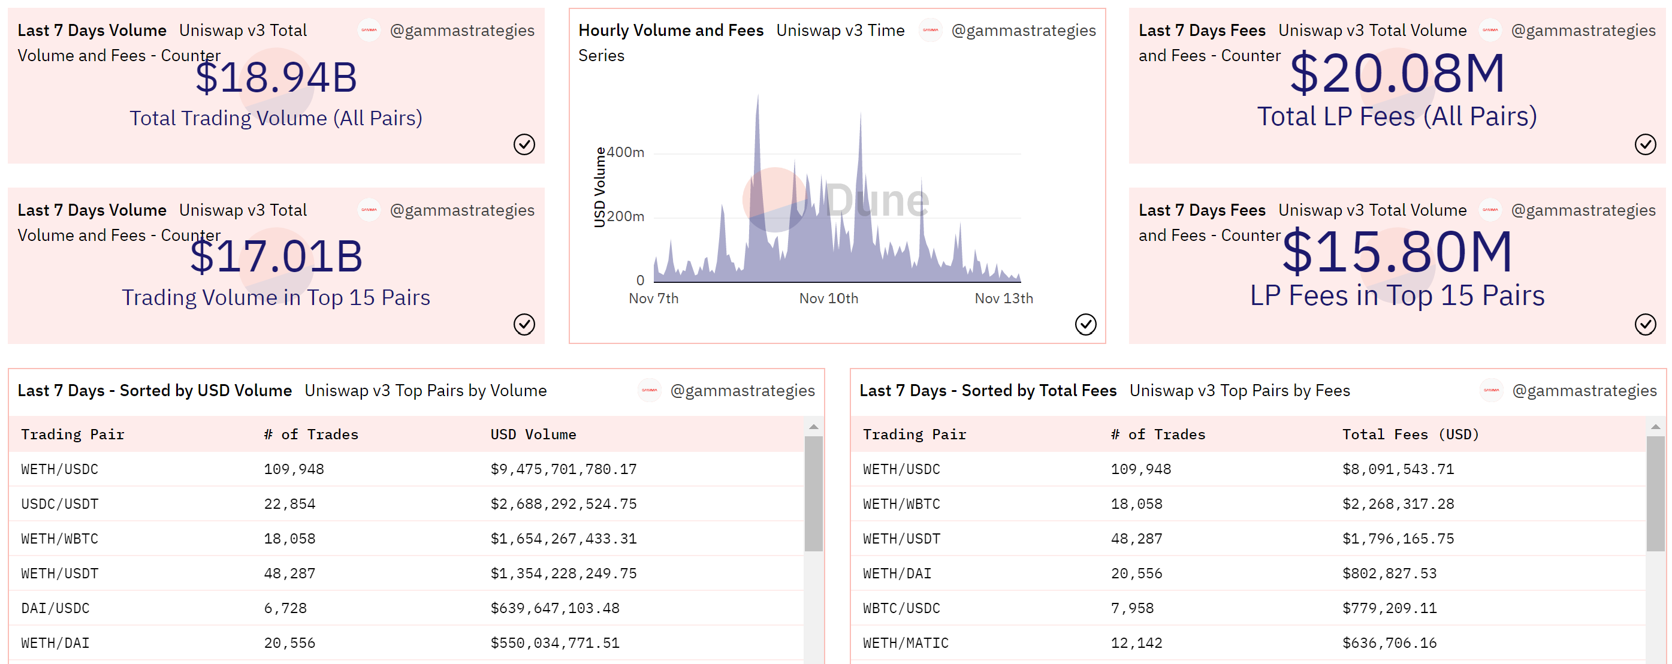Click the fees table's scrollbar thumb
The height and width of the screenshot is (664, 1672).
tap(1655, 494)
